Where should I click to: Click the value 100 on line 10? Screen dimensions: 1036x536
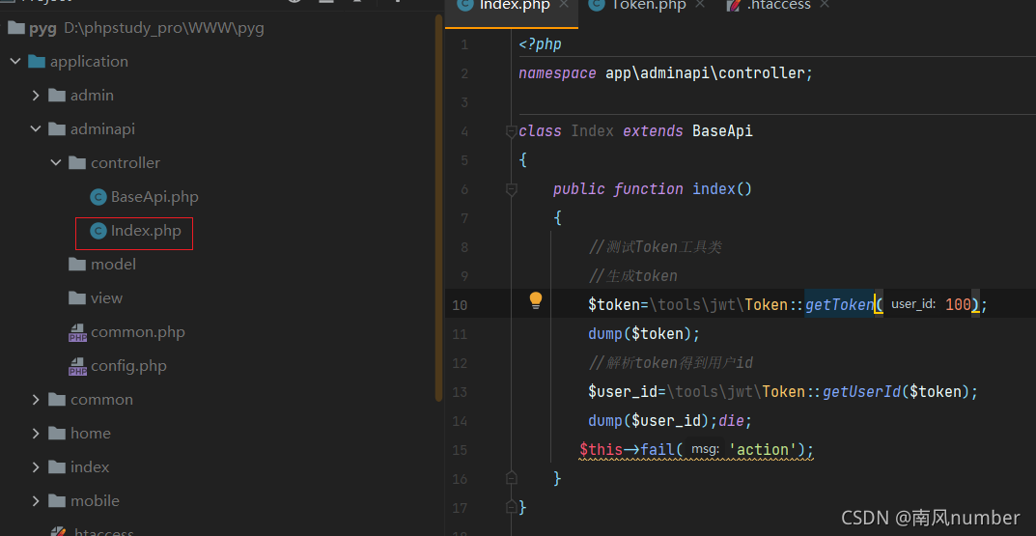coord(958,304)
